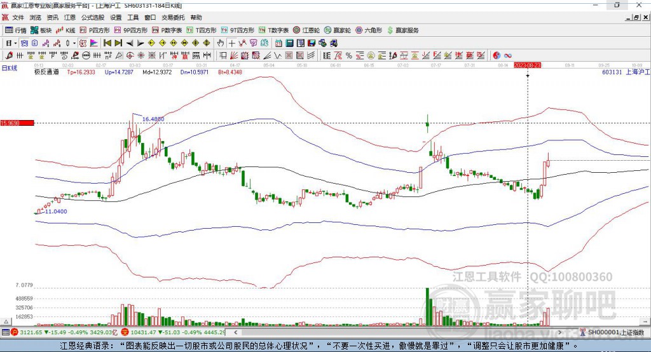This screenshot has height=352, width=651.
Task: Open the 交易委托 menu
Action: [173, 17]
